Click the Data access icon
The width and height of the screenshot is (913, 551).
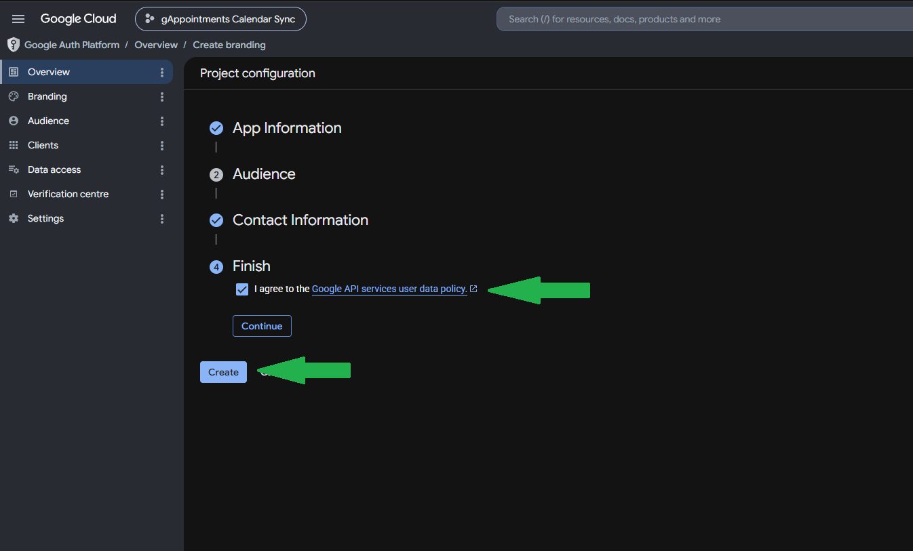(14, 169)
